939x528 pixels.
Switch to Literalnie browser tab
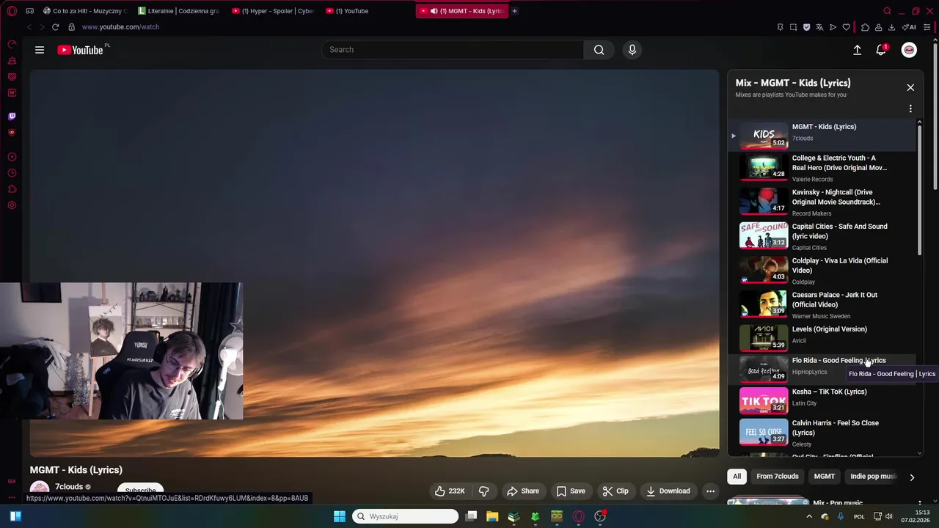coord(178,11)
